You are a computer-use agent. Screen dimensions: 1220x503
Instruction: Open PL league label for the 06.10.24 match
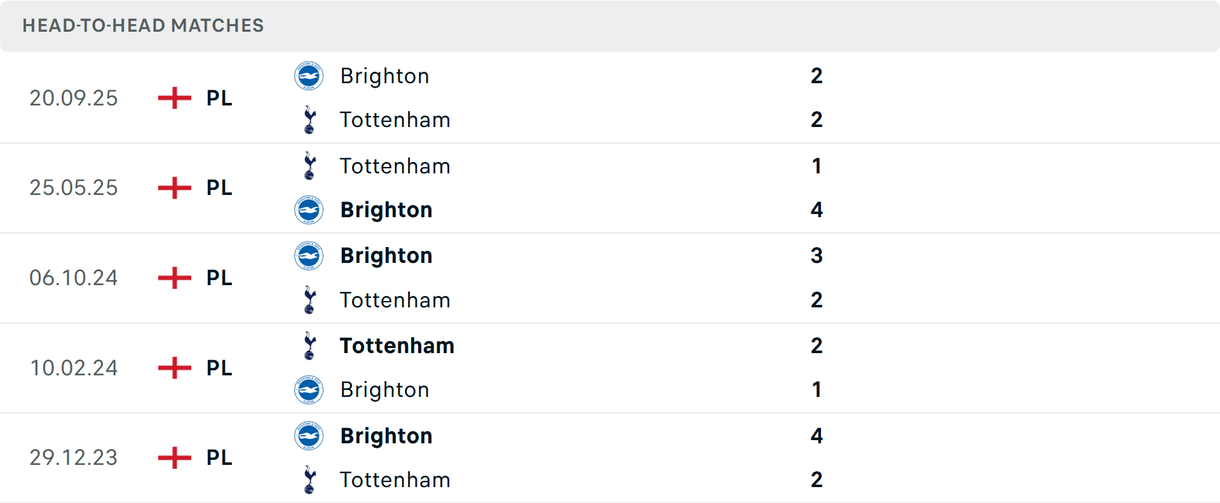point(219,278)
